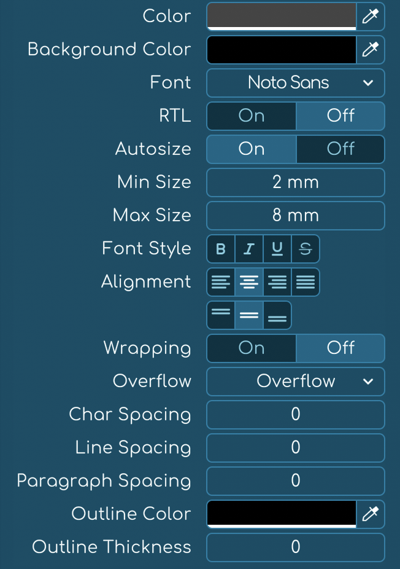Screen dimensions: 400x569
Task: Expand the Overflow mode dropdown
Action: [x=296, y=382]
